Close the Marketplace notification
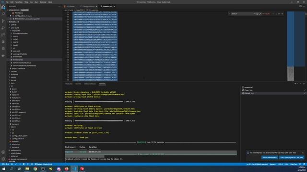The height and width of the screenshot is (172, 307). click(x=303, y=153)
